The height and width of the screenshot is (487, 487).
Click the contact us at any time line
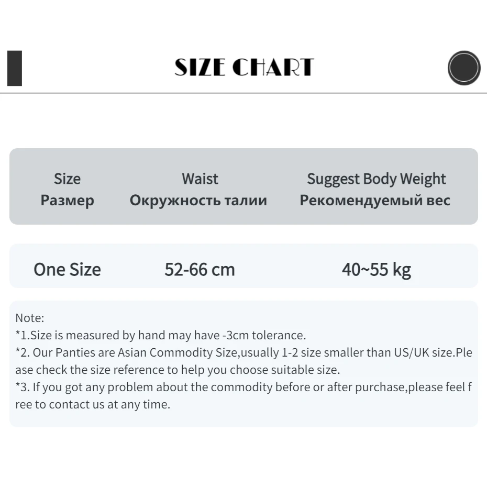tap(93, 405)
